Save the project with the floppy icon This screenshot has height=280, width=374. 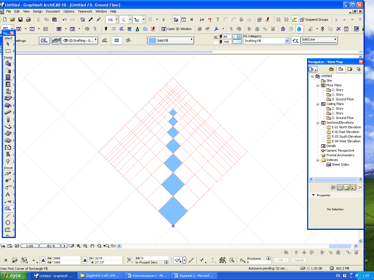(x=20, y=20)
